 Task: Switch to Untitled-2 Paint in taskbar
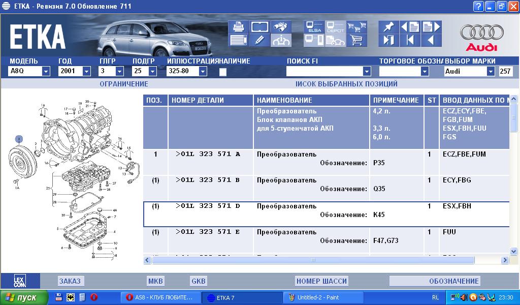tap(322, 297)
